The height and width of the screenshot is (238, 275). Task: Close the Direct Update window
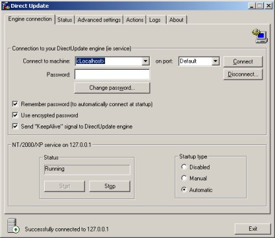coord(269,6)
